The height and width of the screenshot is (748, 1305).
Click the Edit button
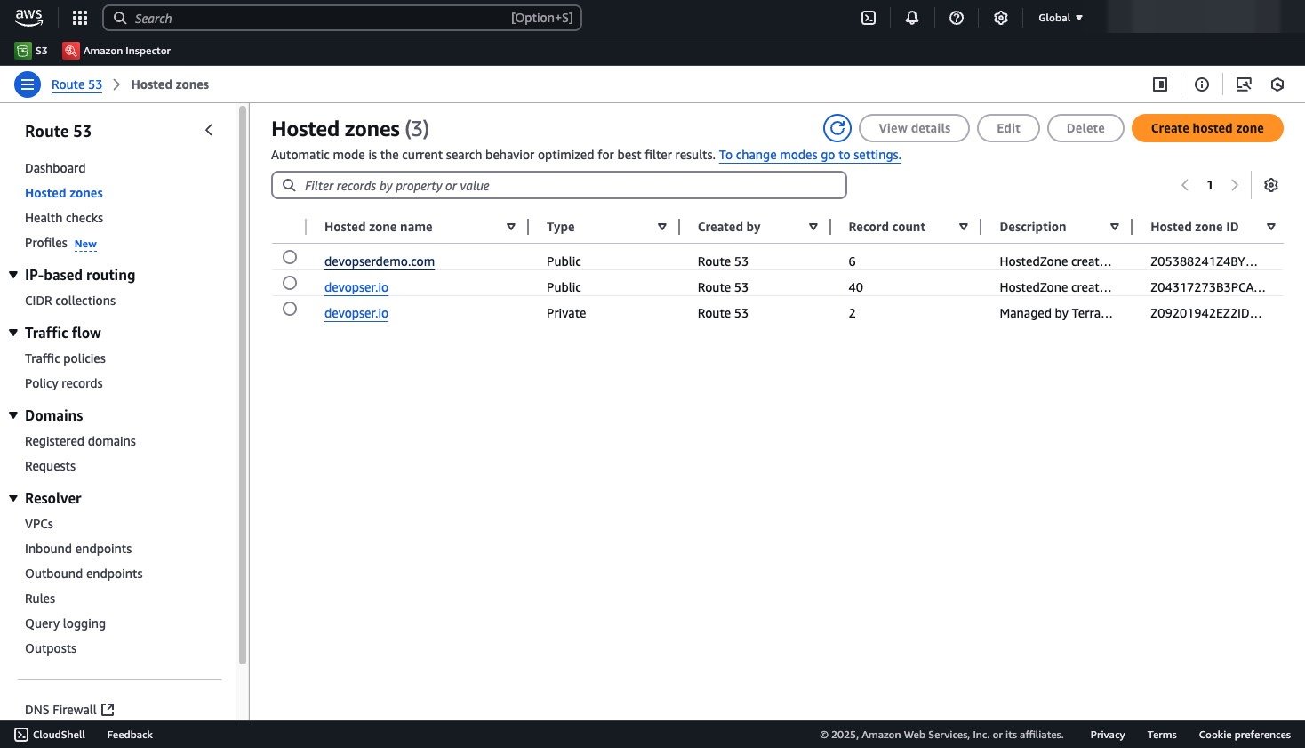click(x=1008, y=128)
